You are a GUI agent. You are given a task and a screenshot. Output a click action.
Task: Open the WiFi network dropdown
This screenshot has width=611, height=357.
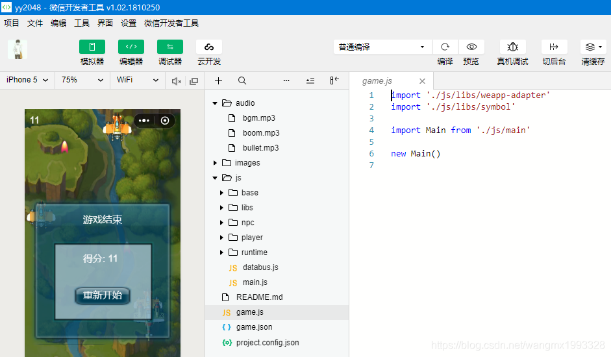[x=138, y=80]
